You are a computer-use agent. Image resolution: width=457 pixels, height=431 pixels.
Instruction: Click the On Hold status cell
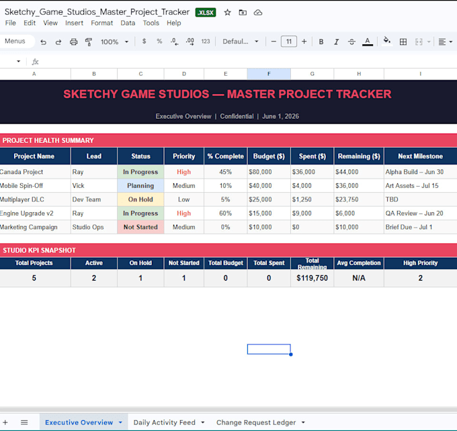point(140,199)
